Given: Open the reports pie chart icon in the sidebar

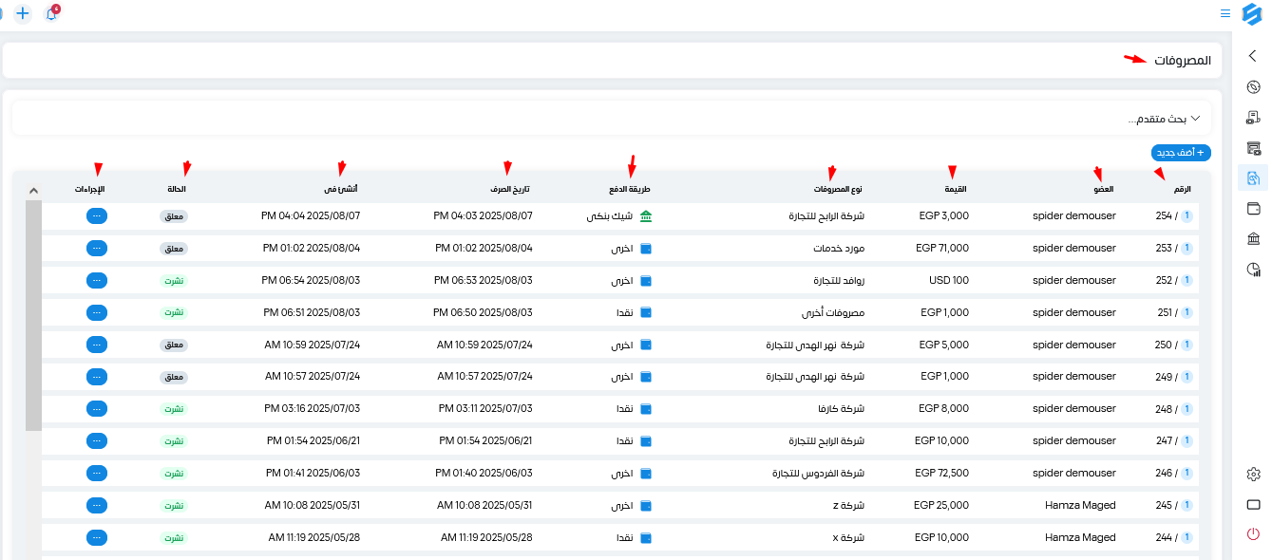Looking at the screenshot, I should 1253,270.
